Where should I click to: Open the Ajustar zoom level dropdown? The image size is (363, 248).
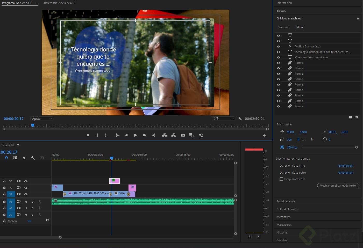pyautogui.click(x=42, y=119)
